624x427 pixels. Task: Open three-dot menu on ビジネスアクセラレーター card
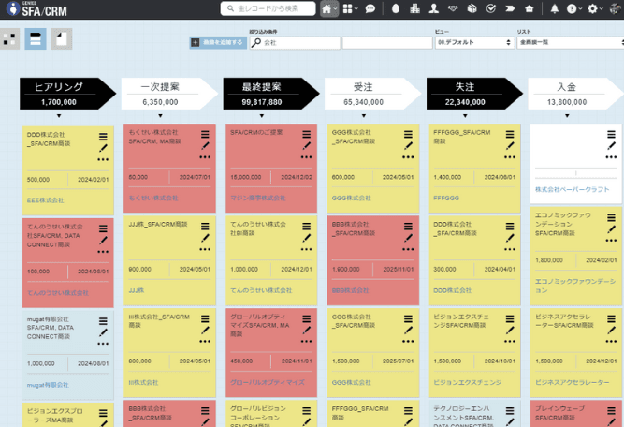coord(611,342)
